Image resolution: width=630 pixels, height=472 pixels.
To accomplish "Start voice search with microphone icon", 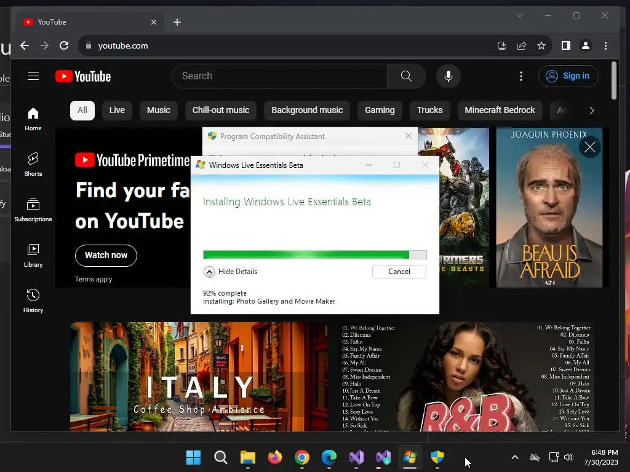I will tap(449, 76).
